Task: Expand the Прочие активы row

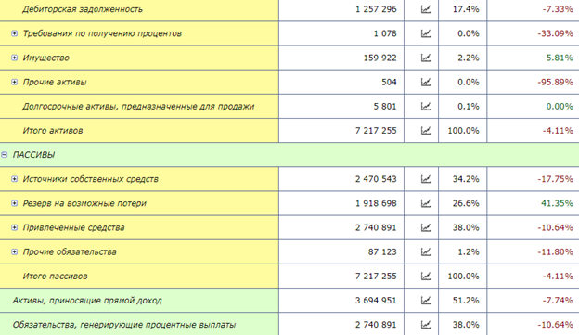Action: tap(15, 82)
